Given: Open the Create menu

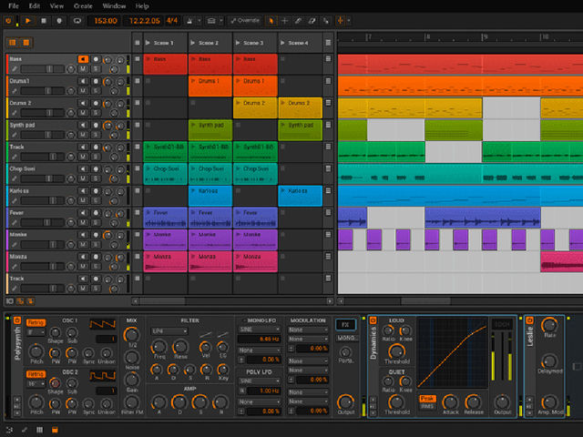Looking at the screenshot, I should (83, 6).
